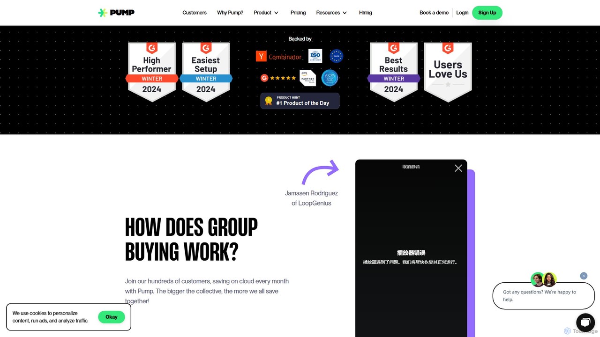Open the G2 Users Love Us badge

448,72
